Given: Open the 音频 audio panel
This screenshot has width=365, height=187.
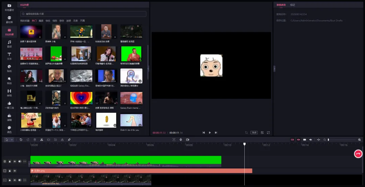Looking at the screenshot, I should tap(9, 44).
